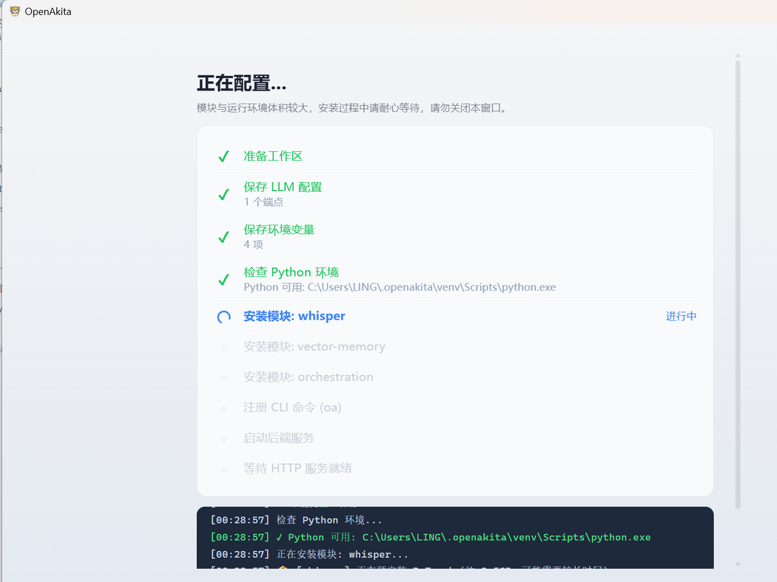
Task: Click the scrollbar down arrow
Action: [x=738, y=563]
